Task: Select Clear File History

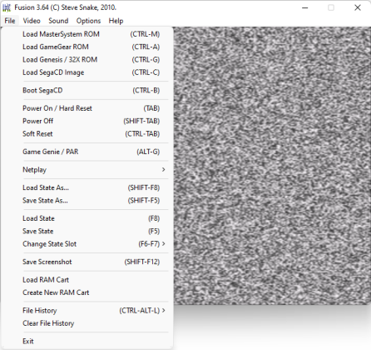Action: 87,323
